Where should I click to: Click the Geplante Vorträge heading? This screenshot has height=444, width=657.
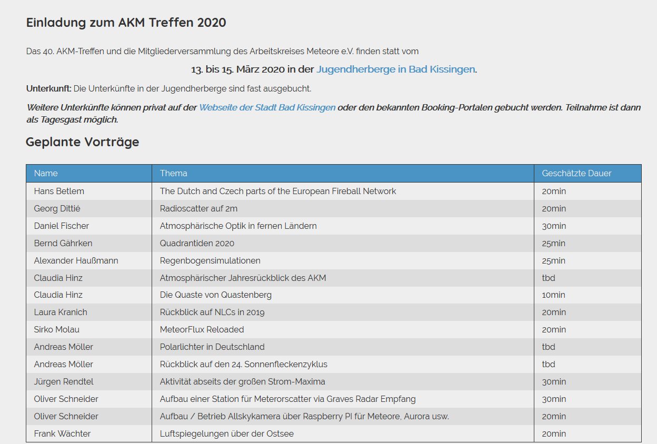(x=83, y=142)
